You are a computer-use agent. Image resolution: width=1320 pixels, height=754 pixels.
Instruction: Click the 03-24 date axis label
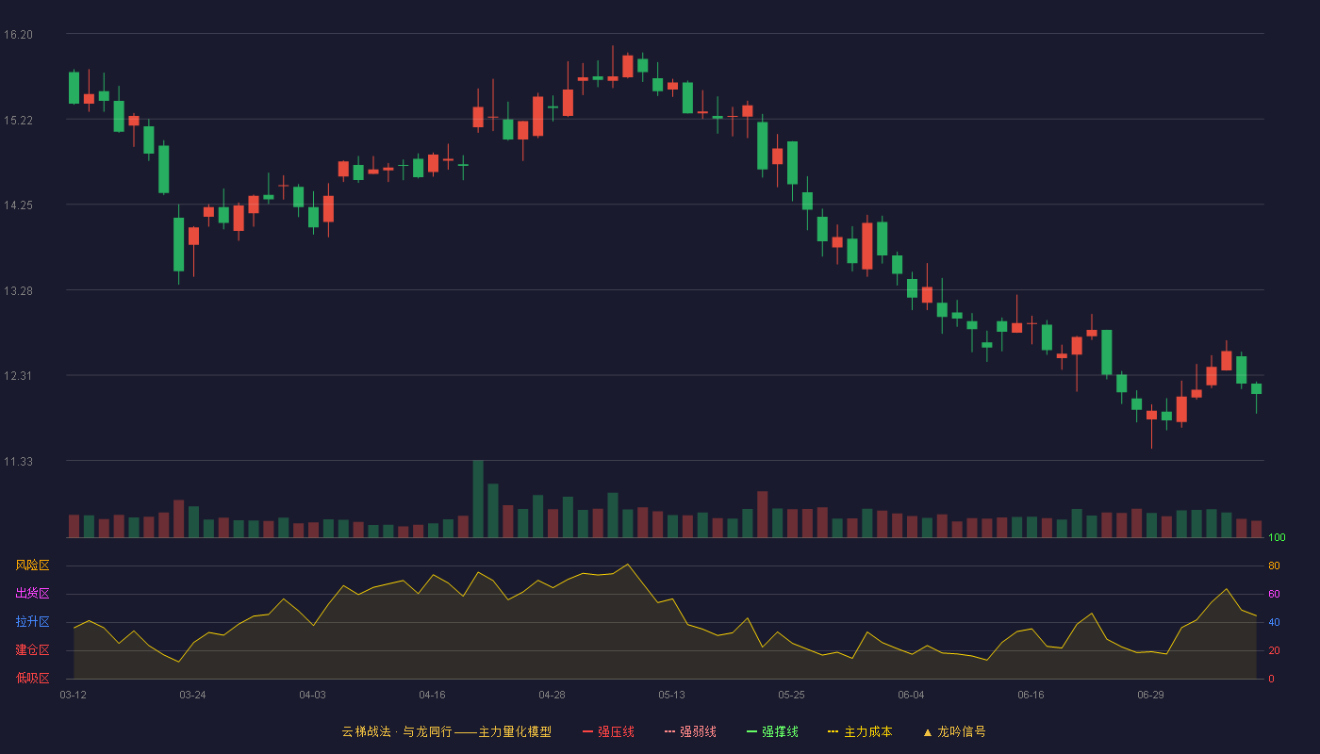click(x=192, y=695)
